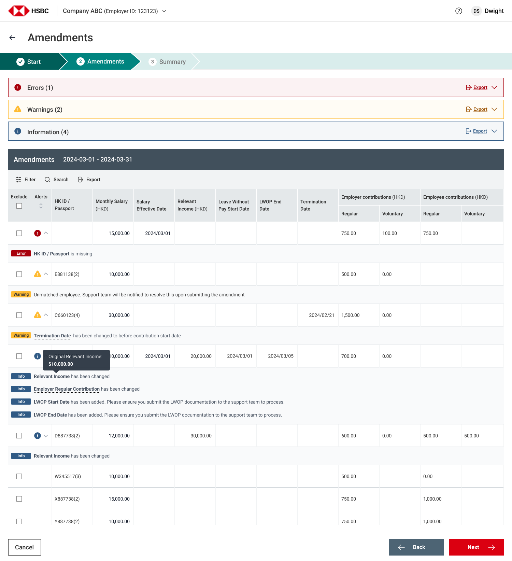The height and width of the screenshot is (561, 512).
Task: Click the Dwight username
Action: (494, 11)
